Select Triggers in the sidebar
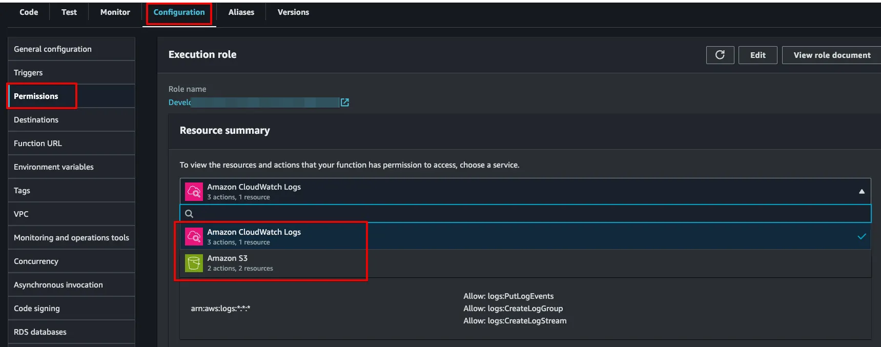 click(28, 73)
